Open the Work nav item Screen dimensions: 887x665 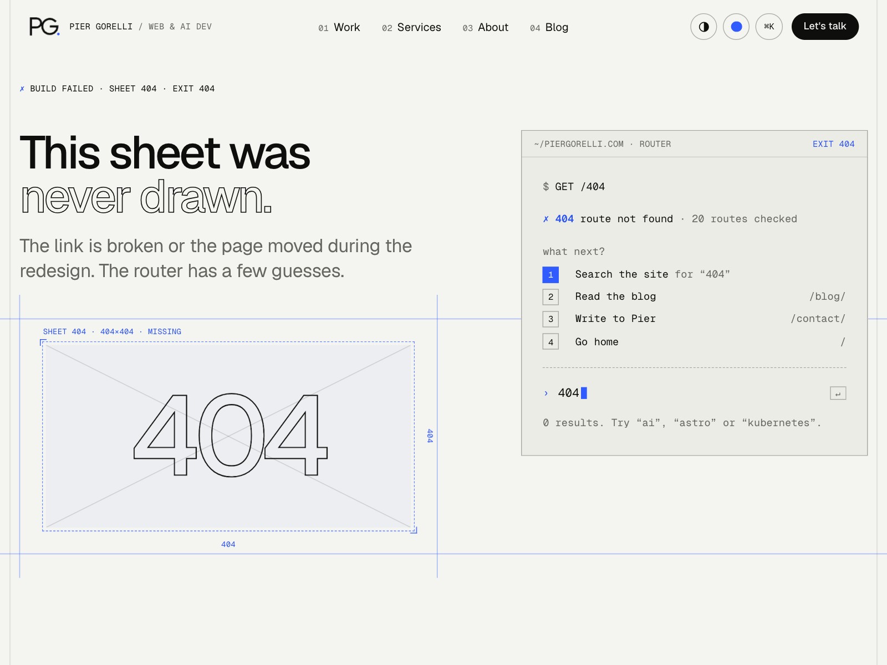[x=339, y=27]
